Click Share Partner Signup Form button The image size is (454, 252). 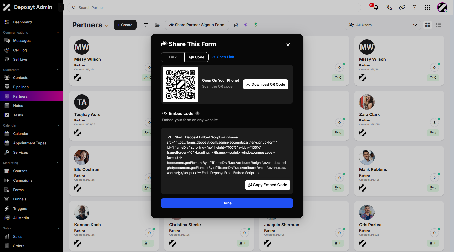pos(197,25)
